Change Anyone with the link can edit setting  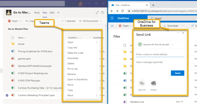(160, 44)
